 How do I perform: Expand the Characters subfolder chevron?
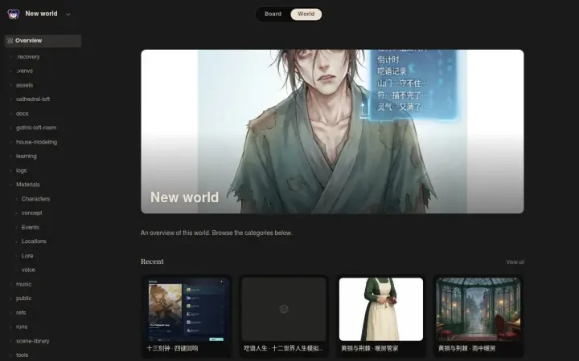(16, 199)
